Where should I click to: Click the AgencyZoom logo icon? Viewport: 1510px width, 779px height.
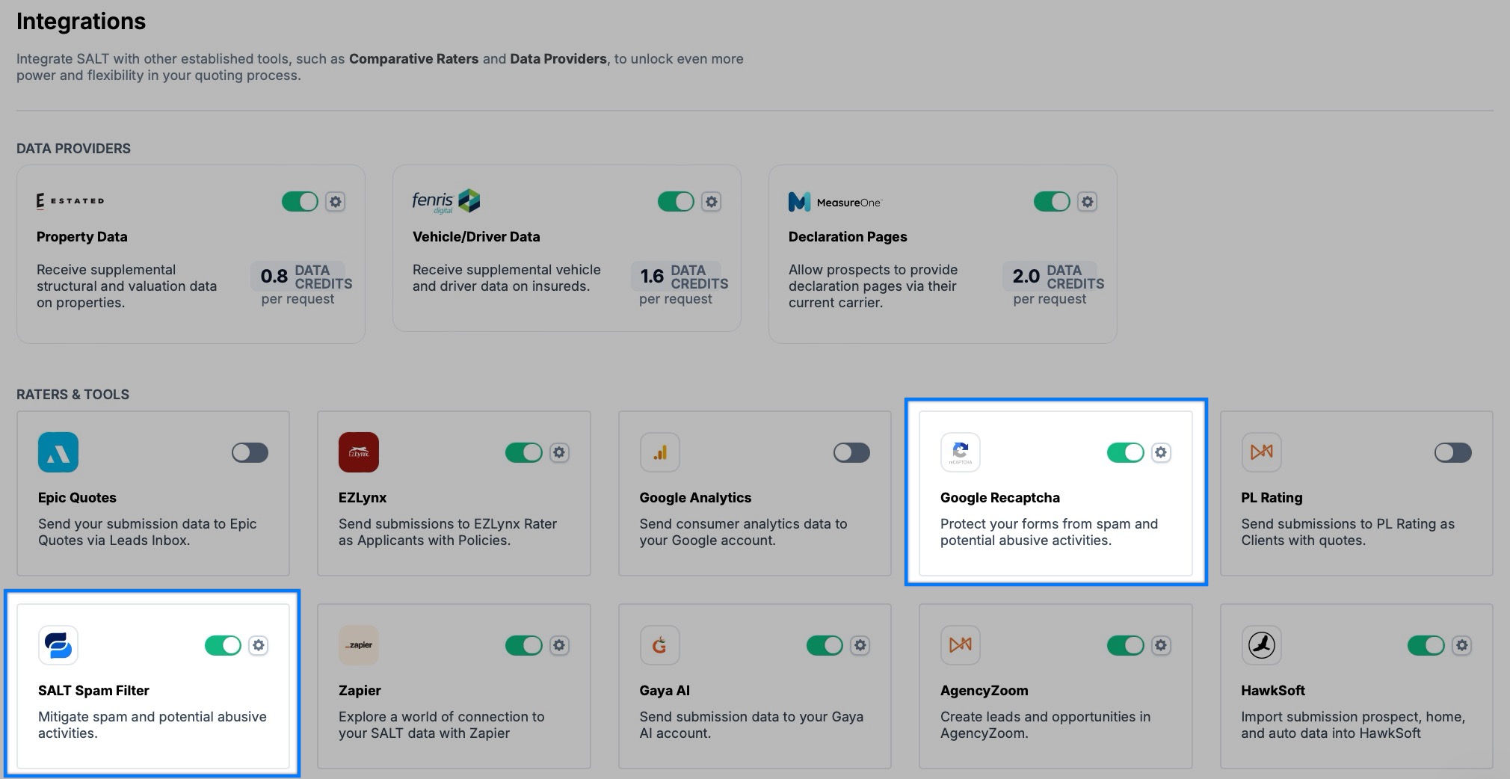point(961,645)
